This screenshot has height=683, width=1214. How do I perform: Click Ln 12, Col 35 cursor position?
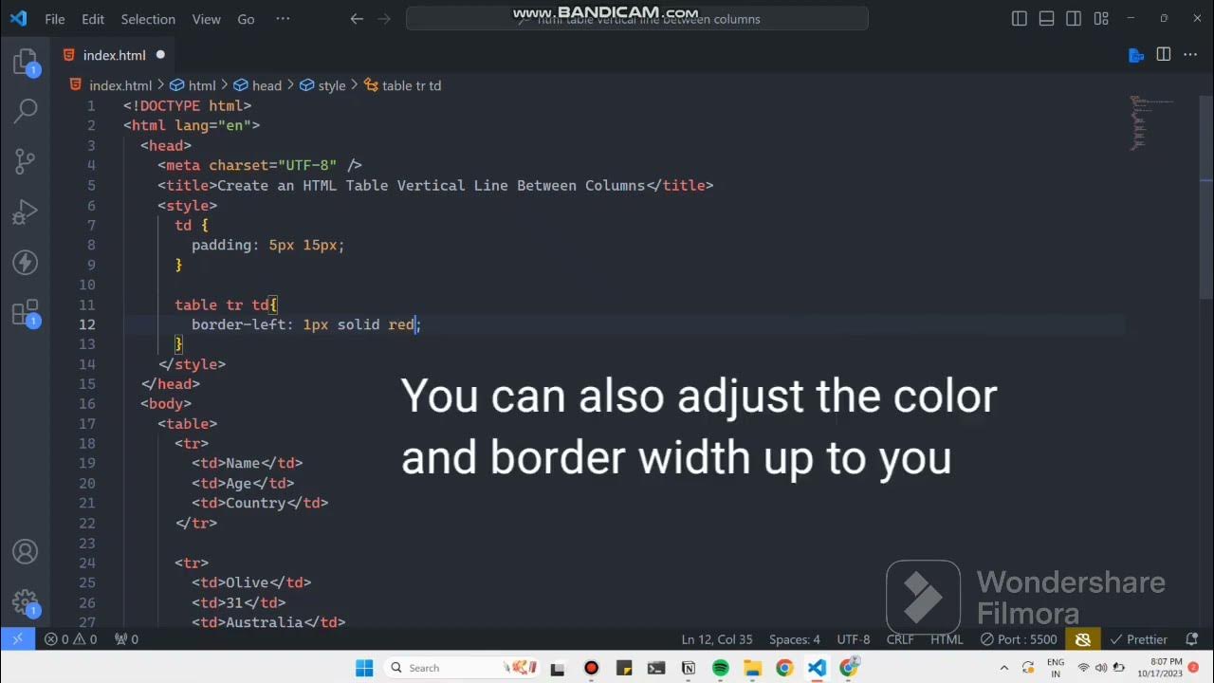coord(717,639)
